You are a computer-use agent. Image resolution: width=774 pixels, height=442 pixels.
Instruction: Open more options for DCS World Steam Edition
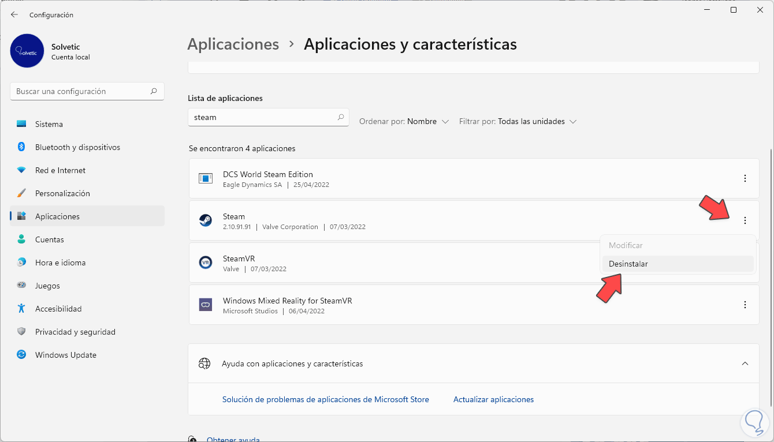coord(745,178)
